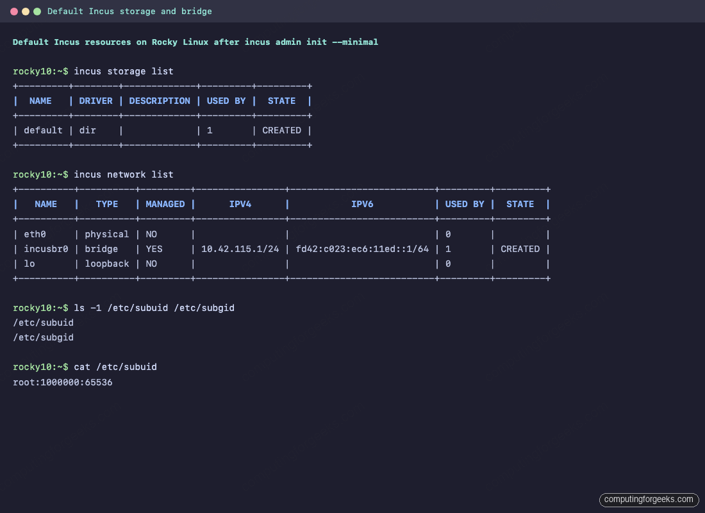This screenshot has width=705, height=513.
Task: Select the heading line about incus admin init --minimal
Action: pos(195,42)
